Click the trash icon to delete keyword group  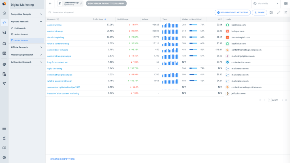[286, 12]
